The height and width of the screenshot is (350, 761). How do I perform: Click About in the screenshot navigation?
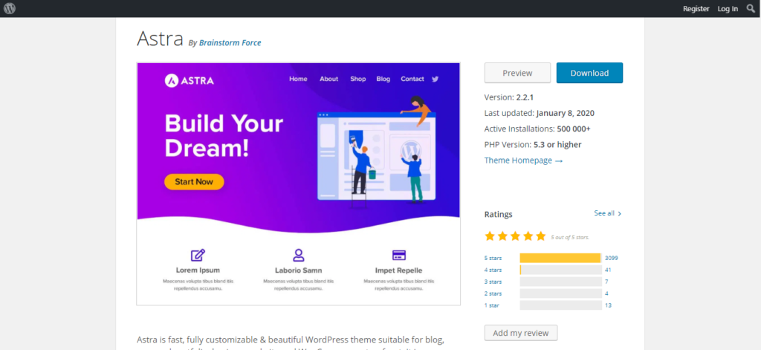pyautogui.click(x=328, y=79)
